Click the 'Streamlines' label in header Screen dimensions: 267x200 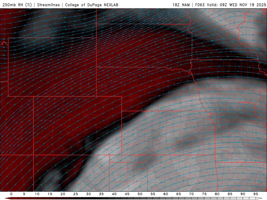tap(48, 5)
